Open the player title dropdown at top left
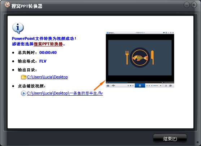201x146 pixels. tap(110, 33)
